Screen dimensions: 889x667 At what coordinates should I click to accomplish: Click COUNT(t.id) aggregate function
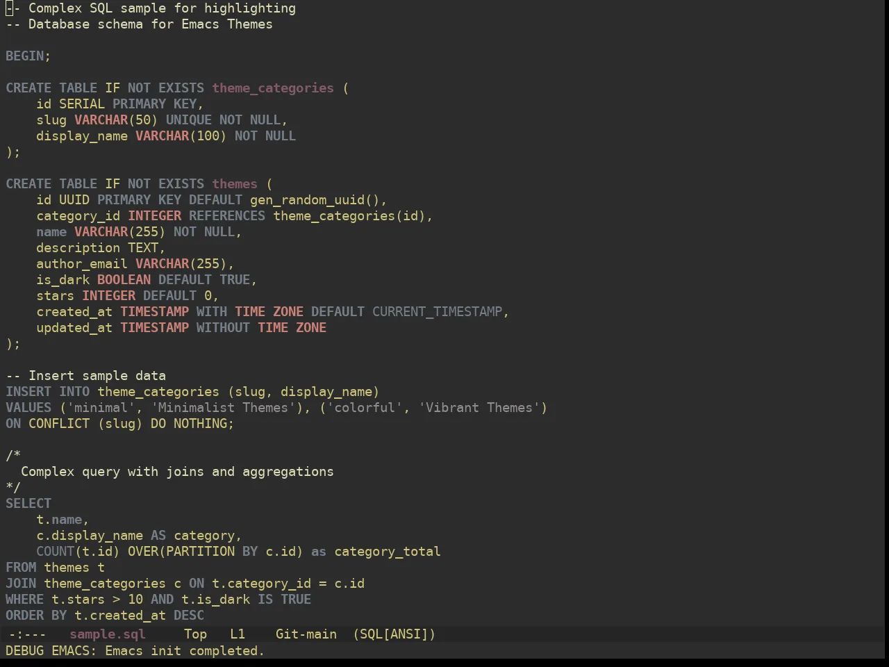click(x=78, y=552)
